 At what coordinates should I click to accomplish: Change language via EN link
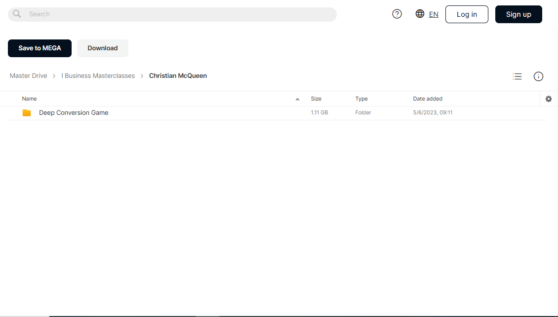434,14
